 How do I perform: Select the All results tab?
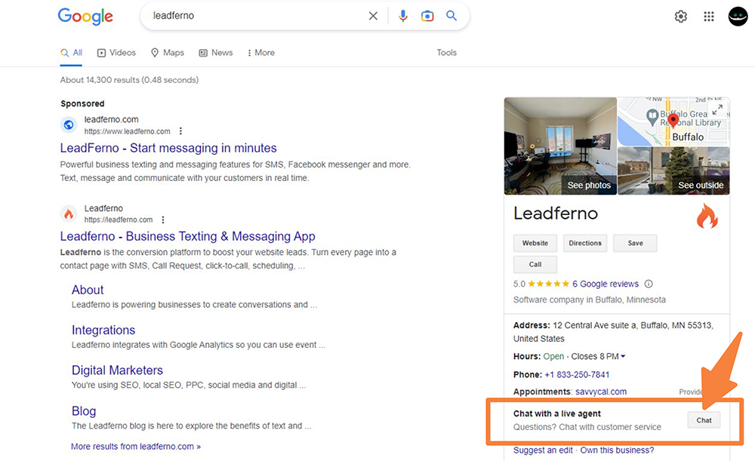[71, 53]
